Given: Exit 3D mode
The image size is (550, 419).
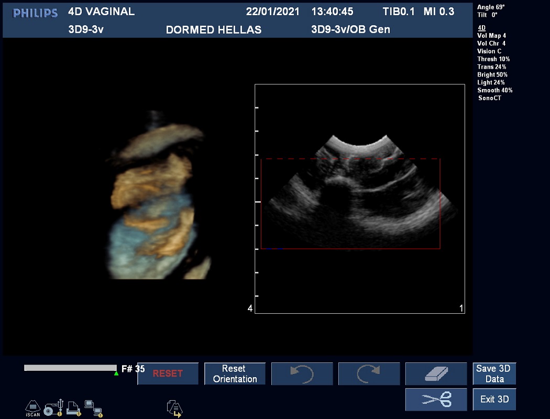Looking at the screenshot, I should pyautogui.click(x=494, y=400).
